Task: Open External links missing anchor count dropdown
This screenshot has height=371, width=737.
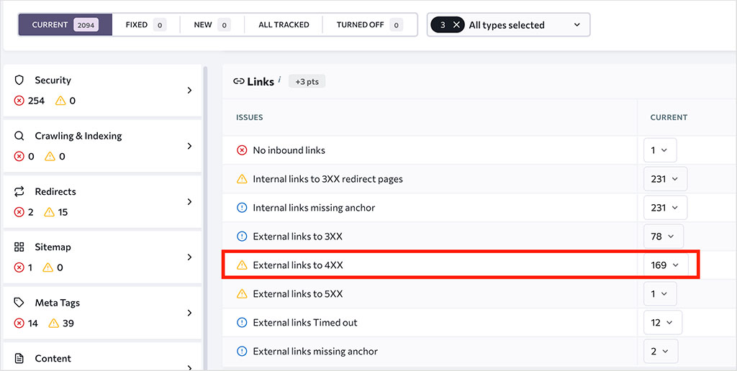Action: click(661, 352)
